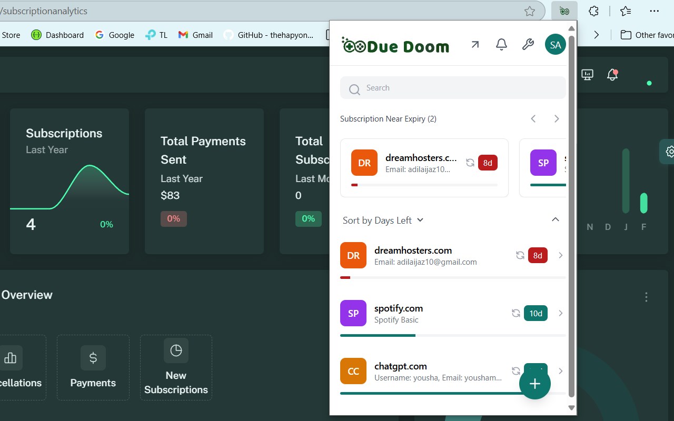Open the Google bookmark
The image size is (674, 421).
(114, 35)
